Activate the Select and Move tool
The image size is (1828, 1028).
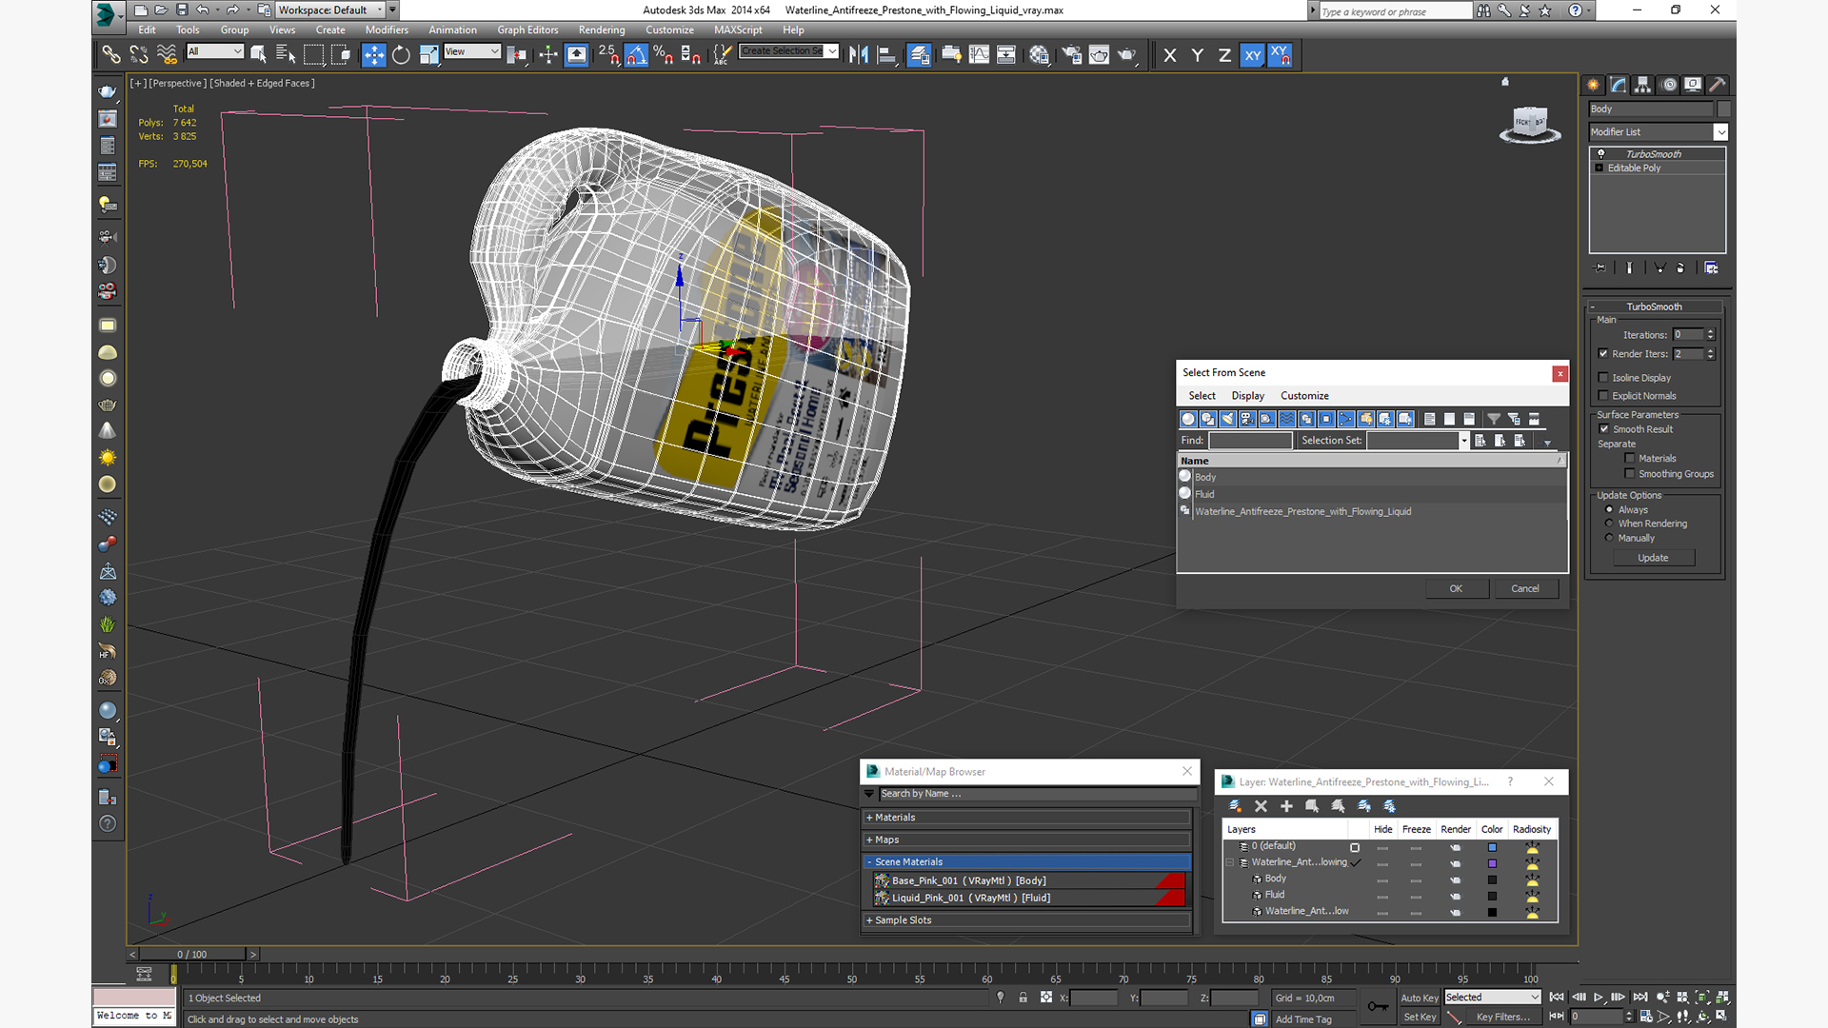tap(373, 54)
